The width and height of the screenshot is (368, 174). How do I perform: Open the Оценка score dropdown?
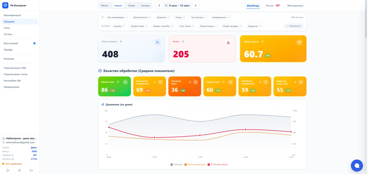(119, 26)
